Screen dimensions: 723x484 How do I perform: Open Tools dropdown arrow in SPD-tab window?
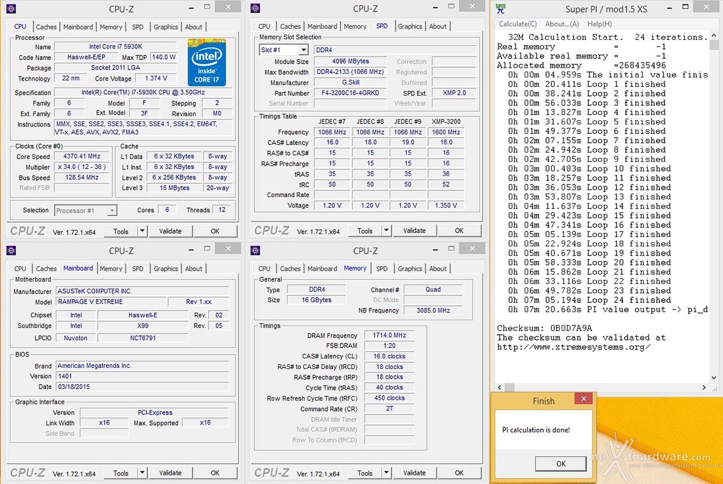386,231
